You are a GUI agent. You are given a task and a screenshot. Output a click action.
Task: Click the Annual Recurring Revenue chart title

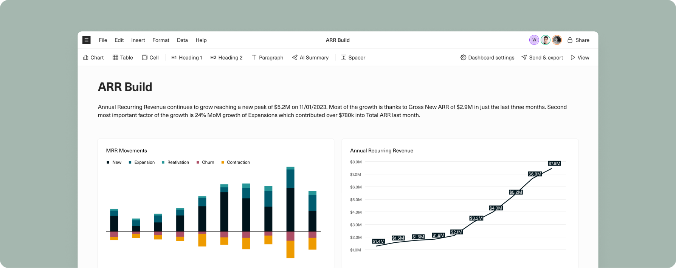point(381,151)
